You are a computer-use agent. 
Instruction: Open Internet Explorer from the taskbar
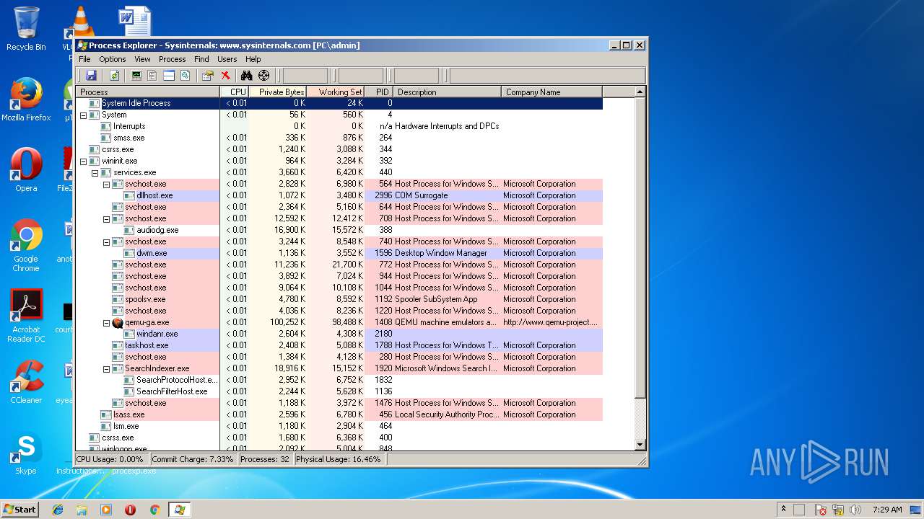click(x=58, y=510)
